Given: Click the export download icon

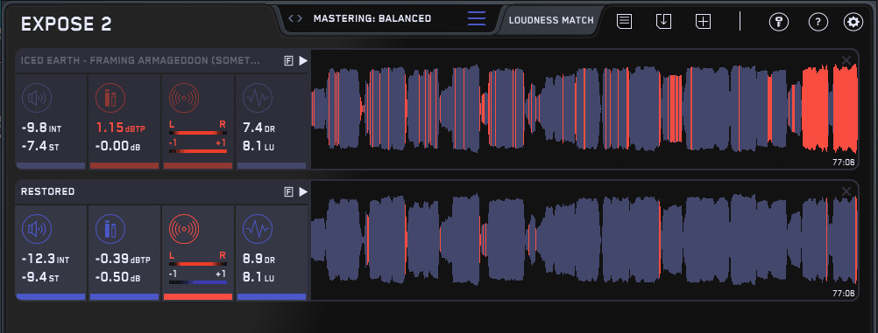Looking at the screenshot, I should tap(663, 22).
